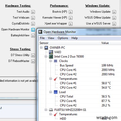Viewport: 121px width, 121px height.
Task: Launch WSUS Offline Update with its arrow button
Action: coord(114,18)
